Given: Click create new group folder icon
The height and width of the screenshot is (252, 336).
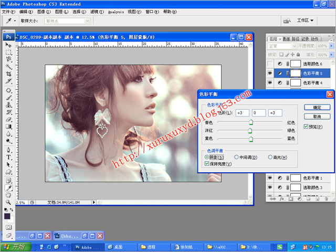Looking at the screenshot, I should 308,199.
